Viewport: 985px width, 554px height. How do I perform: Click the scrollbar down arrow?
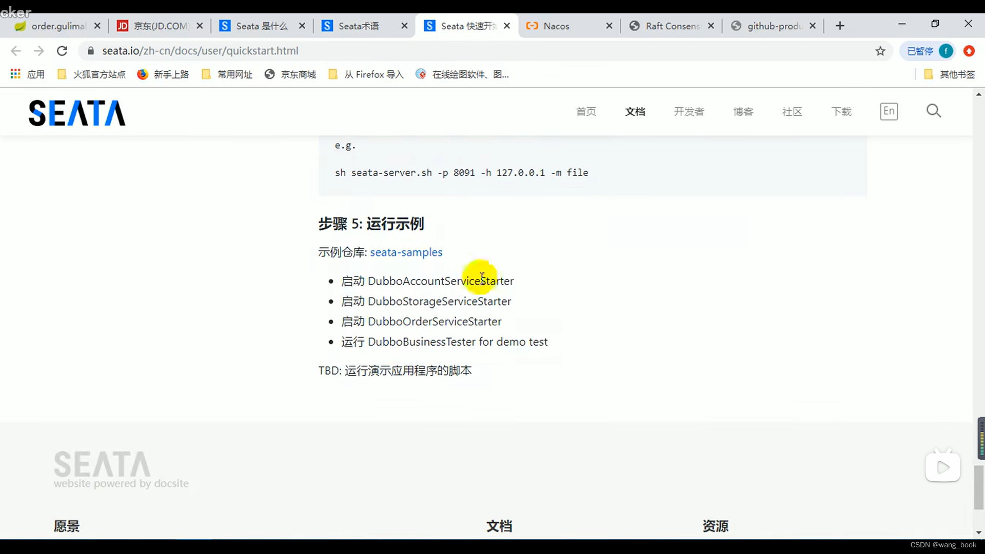tap(979, 533)
